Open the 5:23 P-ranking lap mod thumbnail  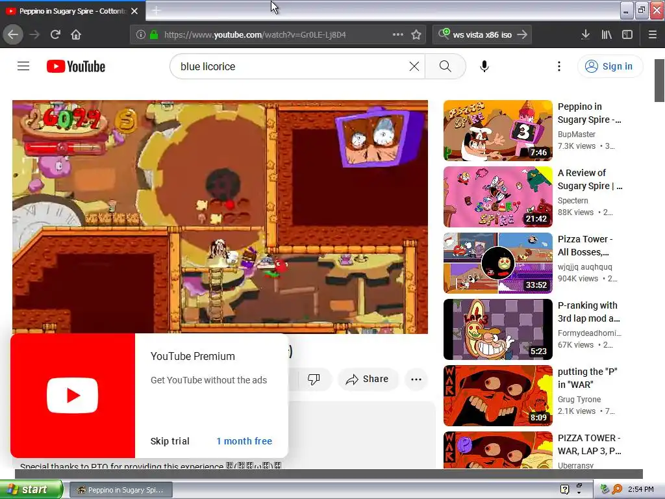coord(498,329)
